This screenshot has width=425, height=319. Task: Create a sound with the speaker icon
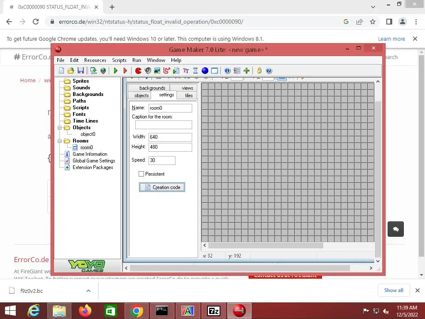point(148,71)
